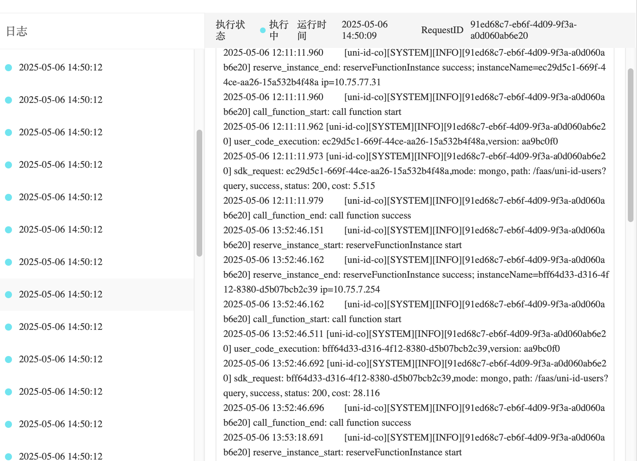Click the 13:52:46.692 sdk_request log timestamp
Image resolution: width=637 pixels, height=461 pixels.
pos(273,364)
